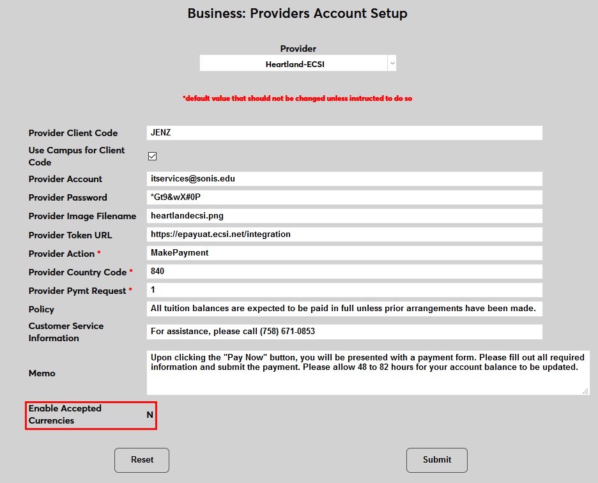Image resolution: width=598 pixels, height=483 pixels.
Task: Click the Provider Pymt Request field
Action: (344, 290)
